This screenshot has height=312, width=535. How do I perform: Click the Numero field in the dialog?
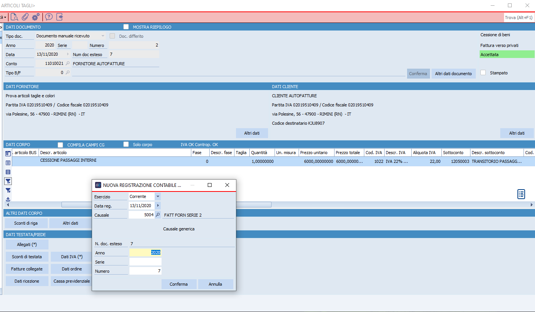tap(145, 271)
